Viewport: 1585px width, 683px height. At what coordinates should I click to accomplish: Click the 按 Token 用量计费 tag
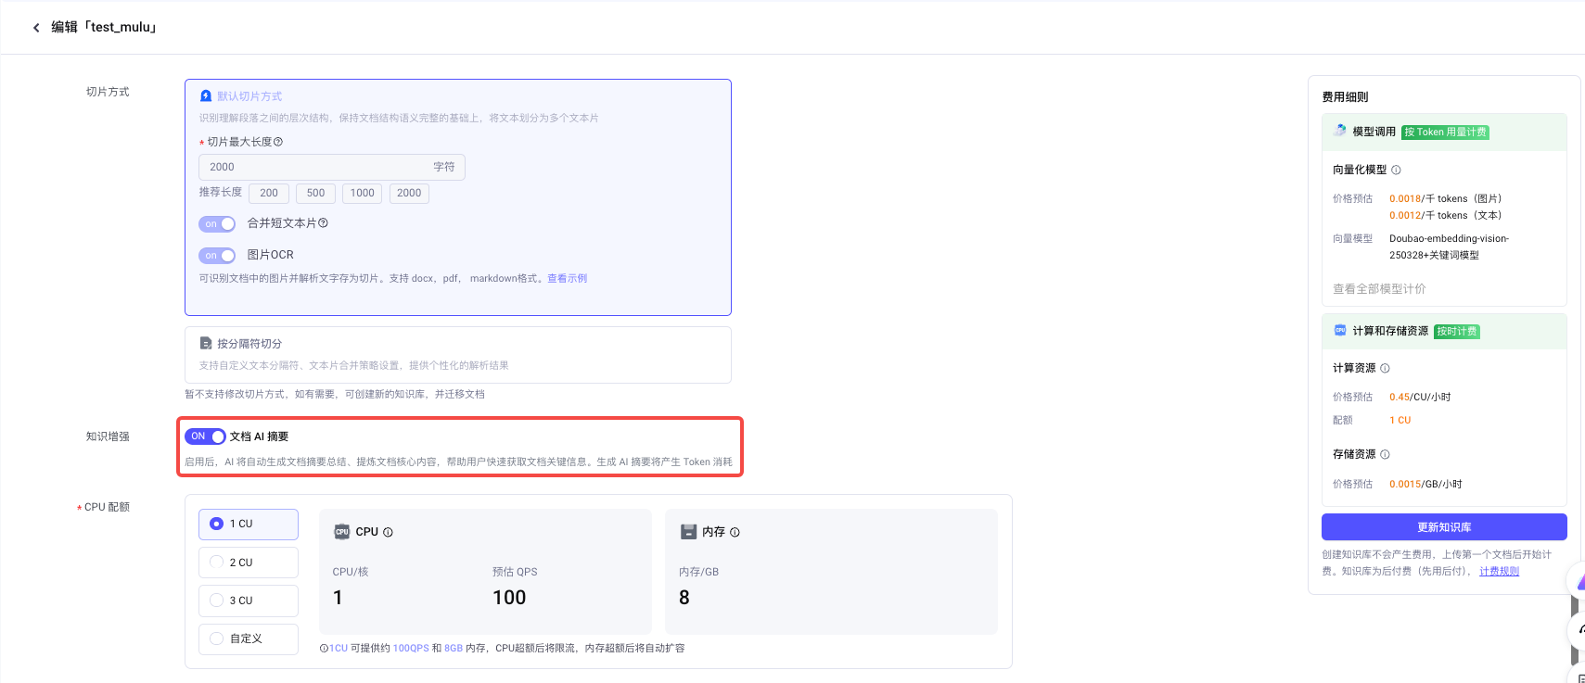(1445, 133)
